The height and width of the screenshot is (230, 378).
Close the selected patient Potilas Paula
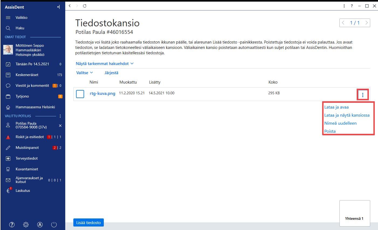(x=60, y=125)
